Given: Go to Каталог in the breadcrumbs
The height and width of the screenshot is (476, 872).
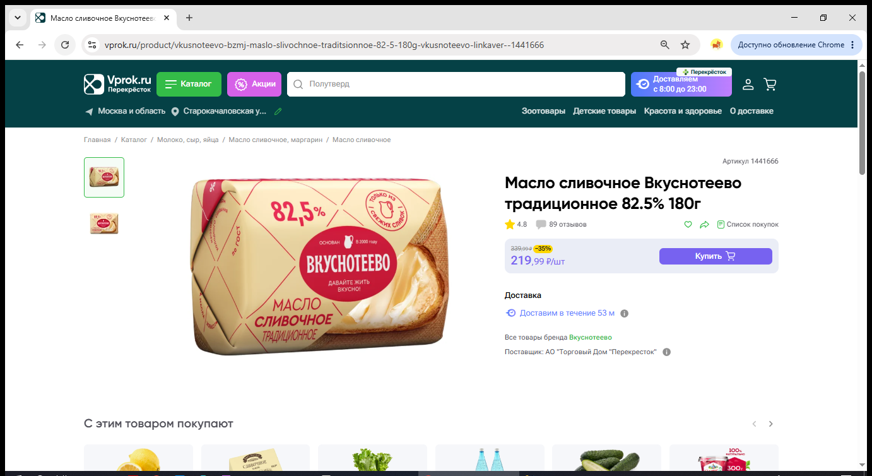Looking at the screenshot, I should point(134,140).
